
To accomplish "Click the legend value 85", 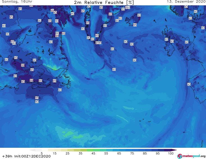I will tap(145, 153).
